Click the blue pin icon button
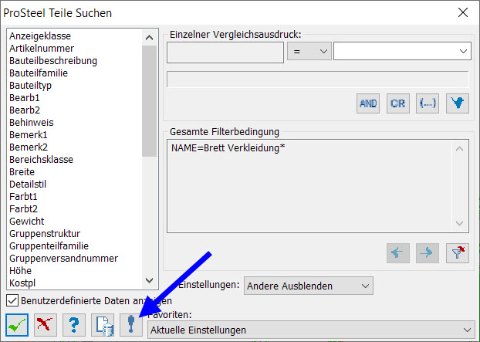 [x=131, y=324]
